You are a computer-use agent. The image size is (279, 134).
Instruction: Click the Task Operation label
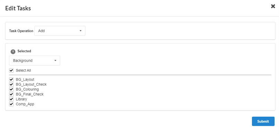[21, 31]
